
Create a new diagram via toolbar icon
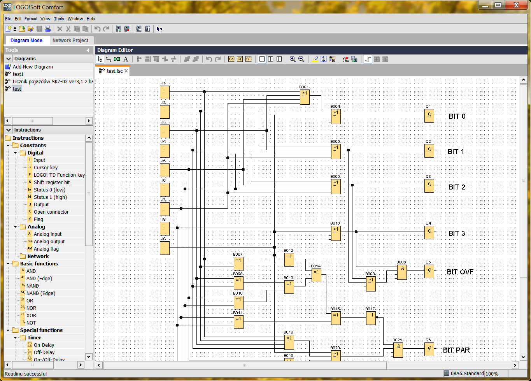tap(8, 29)
